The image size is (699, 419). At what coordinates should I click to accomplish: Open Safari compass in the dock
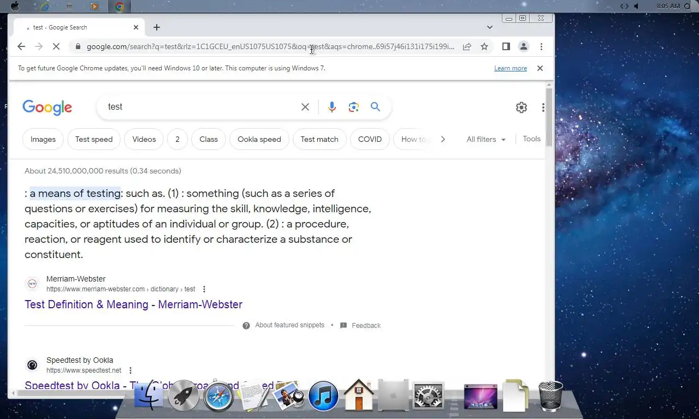coord(218,396)
